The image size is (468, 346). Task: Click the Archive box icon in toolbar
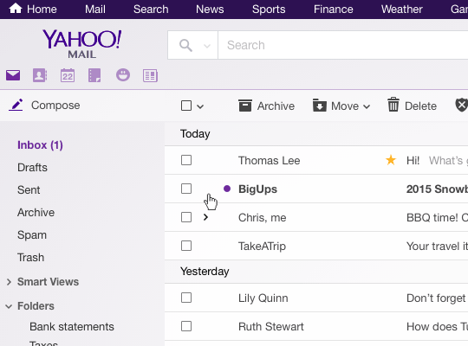coord(245,106)
